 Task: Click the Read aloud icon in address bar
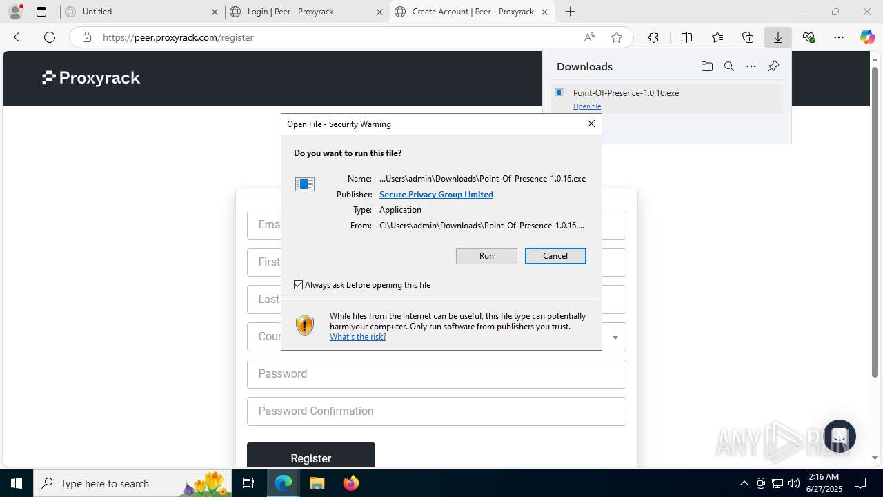pyautogui.click(x=589, y=37)
